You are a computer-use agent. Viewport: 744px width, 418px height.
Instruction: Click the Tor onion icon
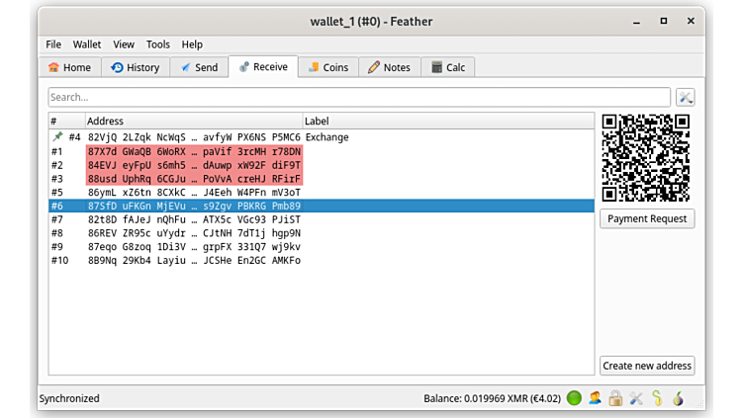(x=678, y=398)
